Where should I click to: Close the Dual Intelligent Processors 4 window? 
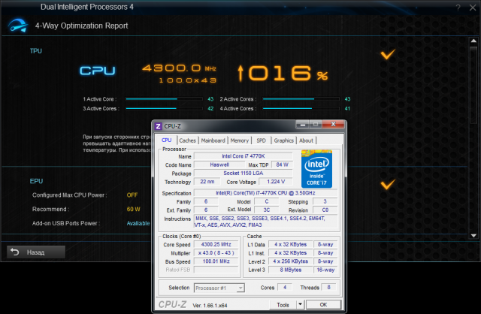pyautogui.click(x=473, y=8)
